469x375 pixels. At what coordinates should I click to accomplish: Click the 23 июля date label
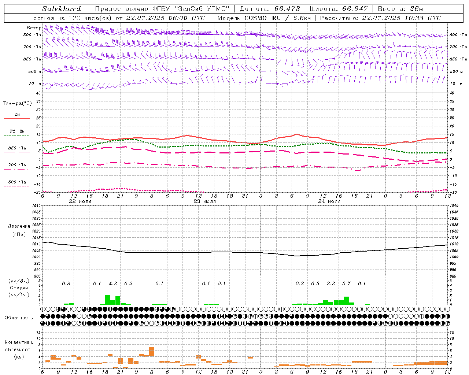pos(205,201)
